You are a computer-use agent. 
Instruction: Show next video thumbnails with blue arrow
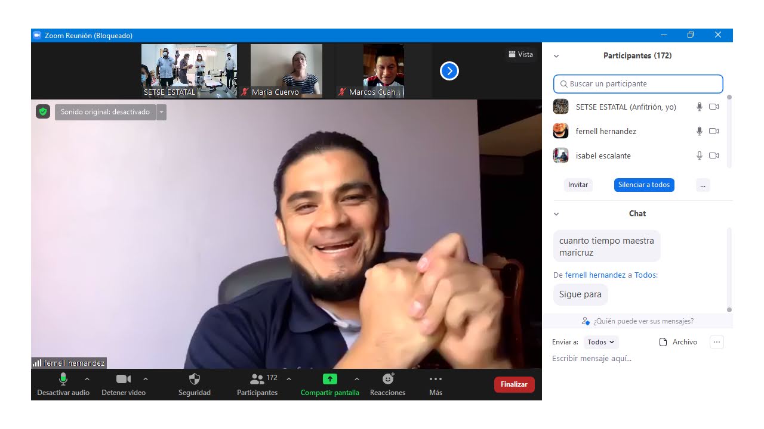[449, 71]
